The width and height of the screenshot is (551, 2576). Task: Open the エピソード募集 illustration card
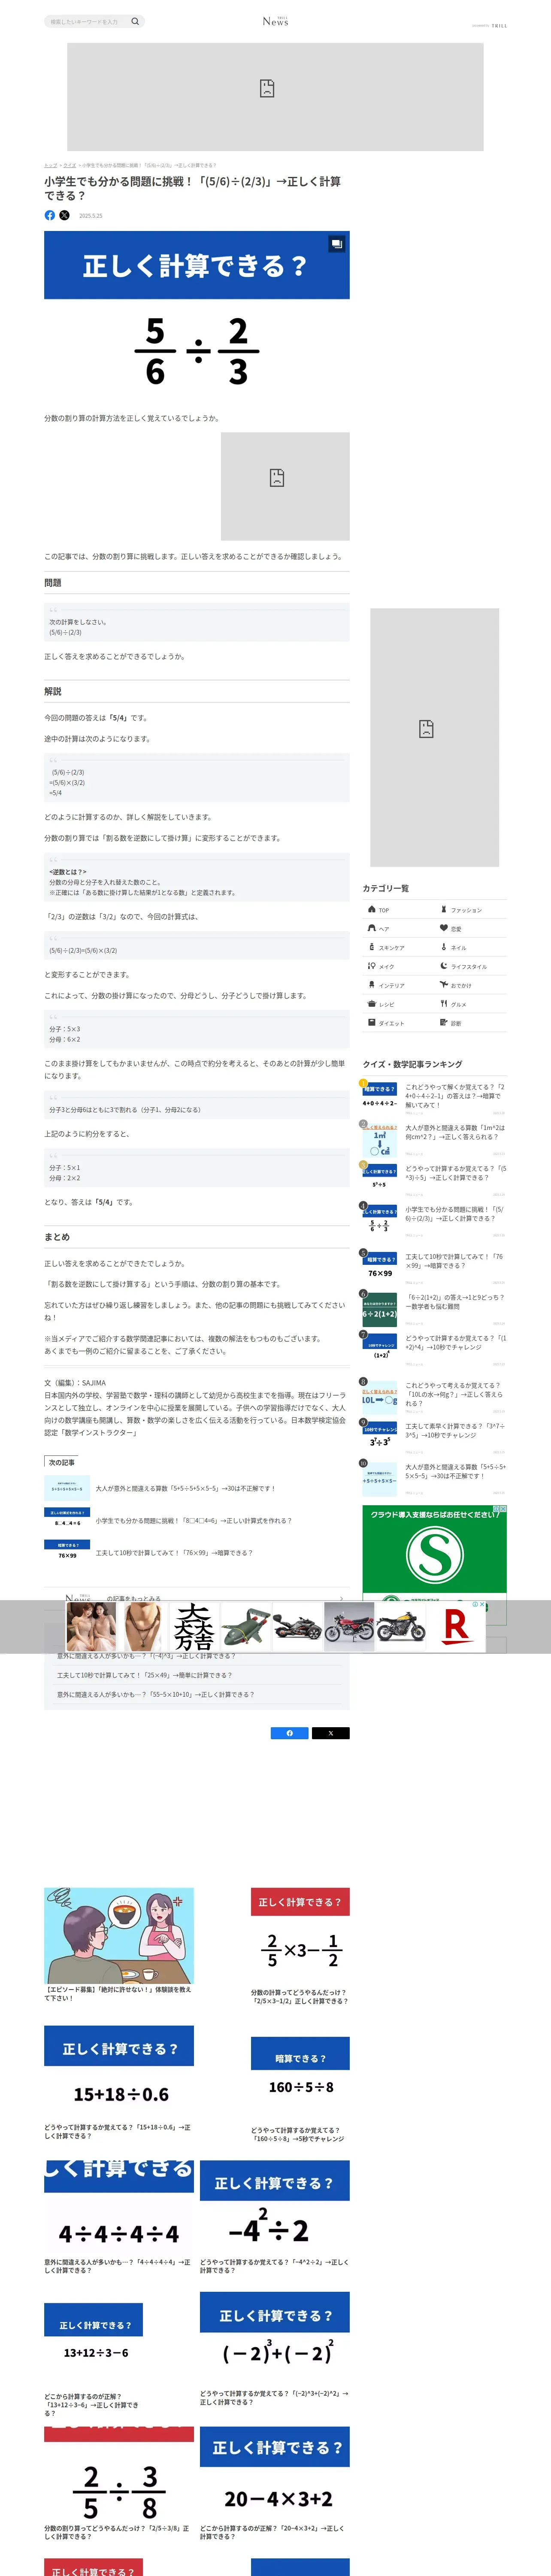click(119, 1944)
